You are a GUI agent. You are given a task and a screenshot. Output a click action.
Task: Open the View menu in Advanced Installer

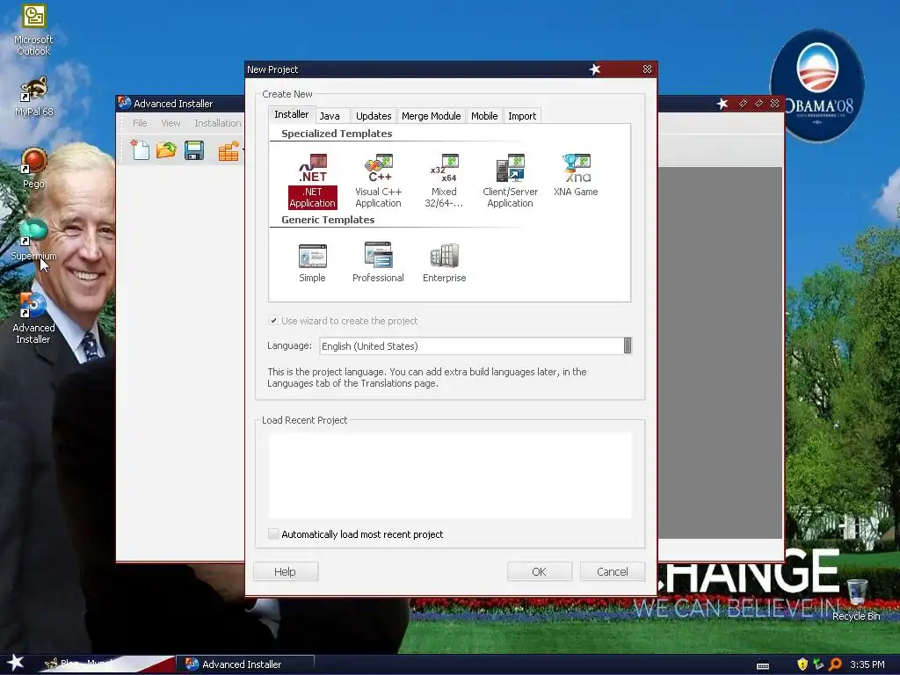tap(171, 123)
